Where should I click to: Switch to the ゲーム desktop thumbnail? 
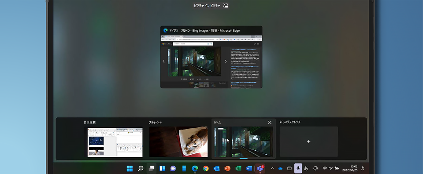[243, 142]
